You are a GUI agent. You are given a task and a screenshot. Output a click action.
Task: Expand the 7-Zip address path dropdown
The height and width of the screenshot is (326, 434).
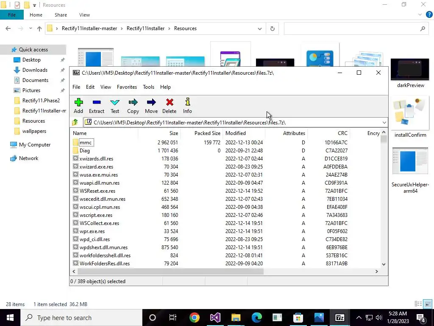click(x=384, y=122)
